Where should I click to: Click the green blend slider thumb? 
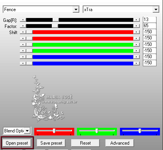click(x=97, y=131)
